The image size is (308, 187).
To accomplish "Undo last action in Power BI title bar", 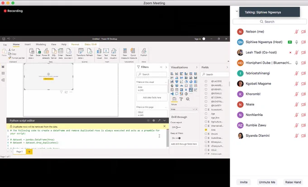I will pyautogui.click(x=9, y=39).
